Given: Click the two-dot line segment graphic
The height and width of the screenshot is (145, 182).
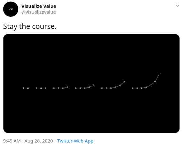Looking at the screenshot, I should point(26,88).
